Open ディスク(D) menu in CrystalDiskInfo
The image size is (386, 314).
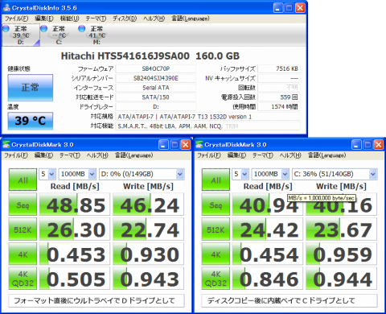(125, 19)
